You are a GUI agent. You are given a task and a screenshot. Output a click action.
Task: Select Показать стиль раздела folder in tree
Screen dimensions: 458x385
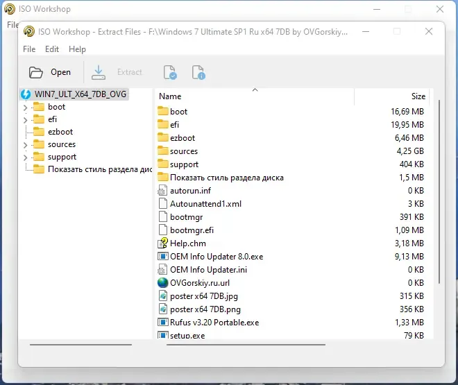(x=100, y=169)
